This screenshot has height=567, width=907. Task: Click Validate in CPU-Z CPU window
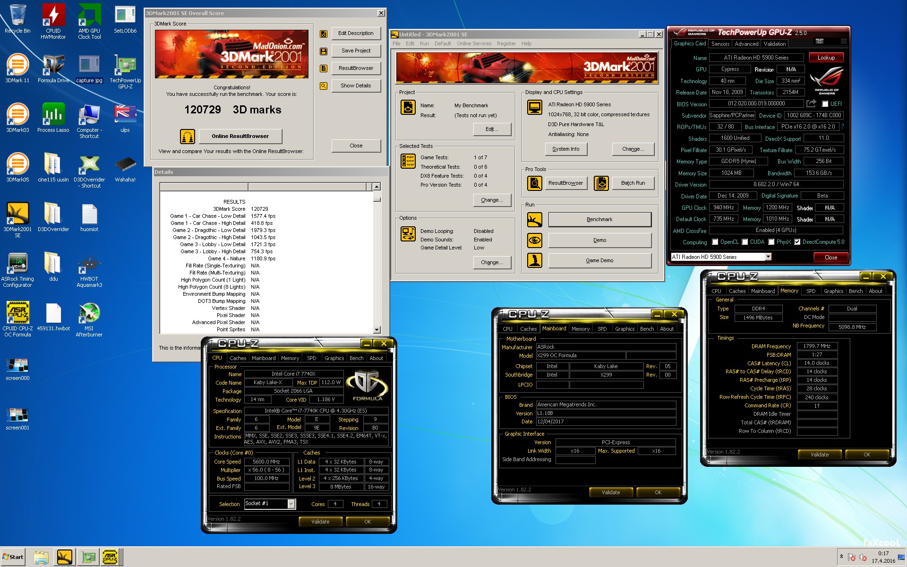320,522
